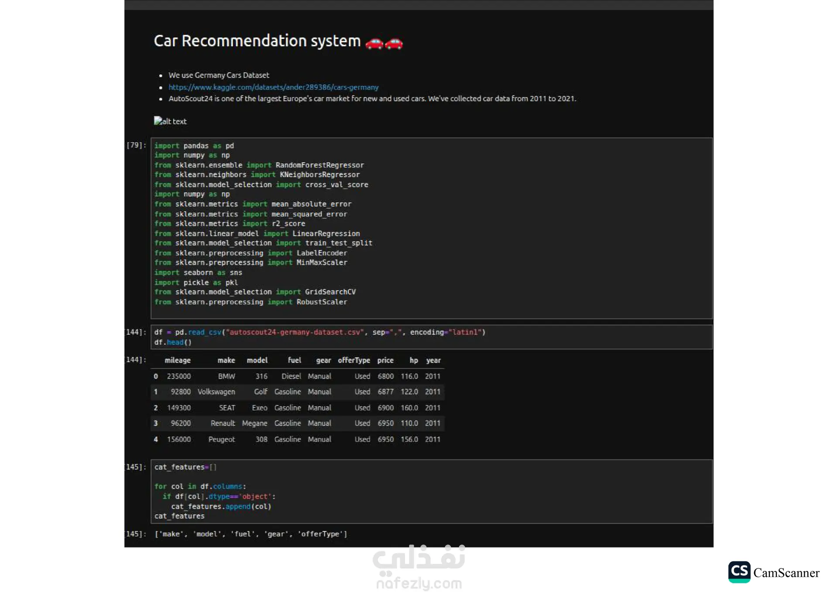The height and width of the screenshot is (592, 838).
Task: Click the Car Recommendation system heading
Action: [x=257, y=41]
